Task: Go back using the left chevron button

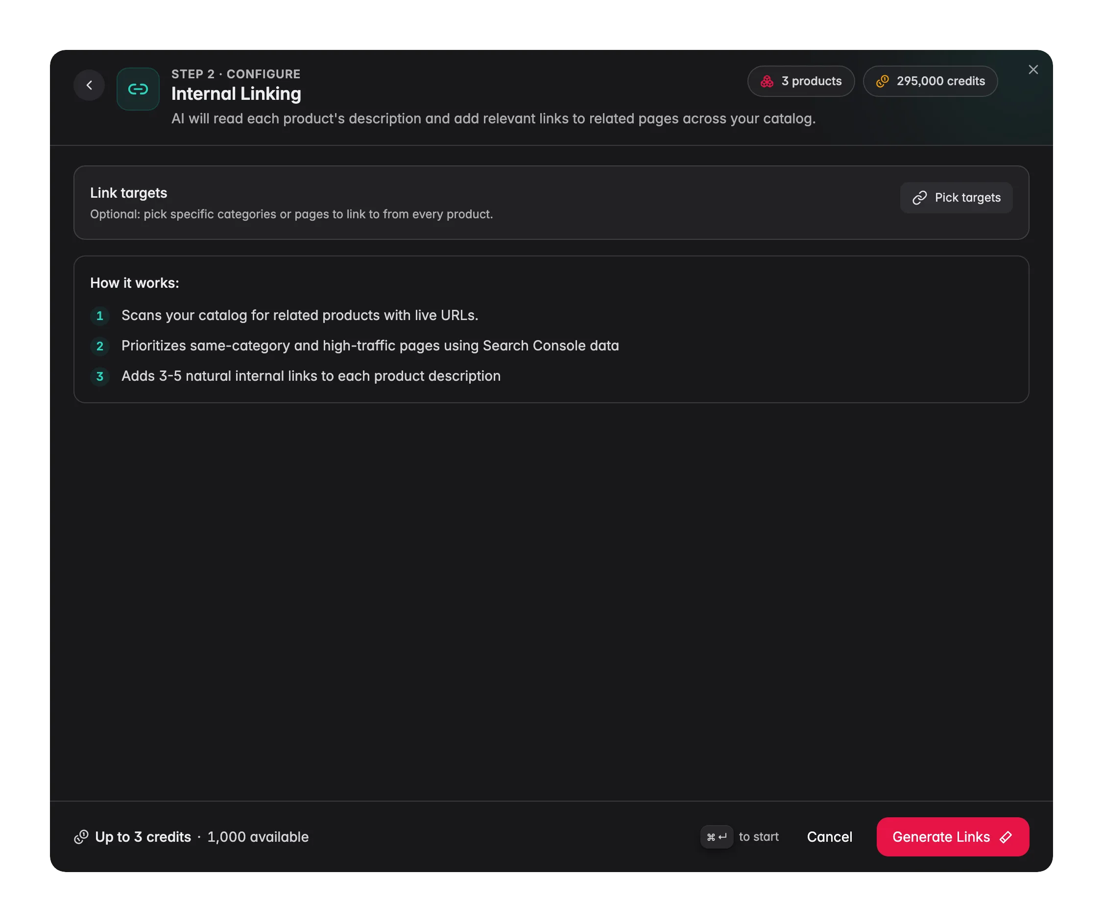Action: (x=89, y=85)
